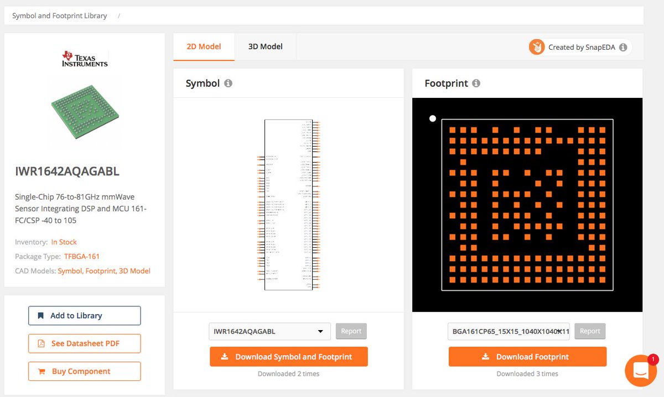Click the TFBGA-161 package type link

pyautogui.click(x=82, y=257)
